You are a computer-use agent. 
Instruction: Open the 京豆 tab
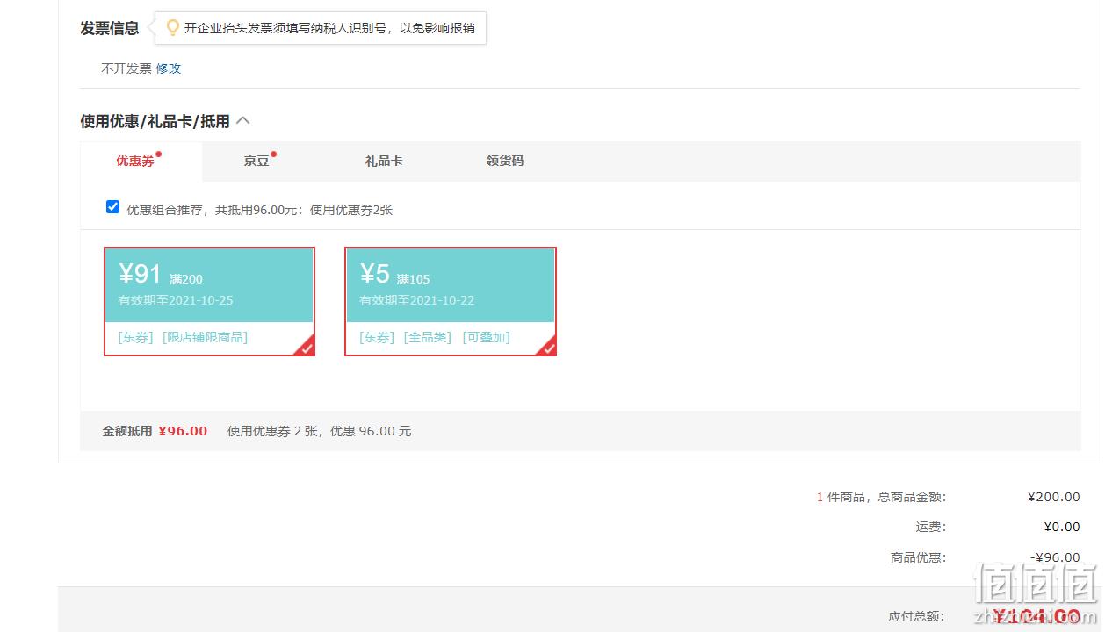pyautogui.click(x=256, y=161)
